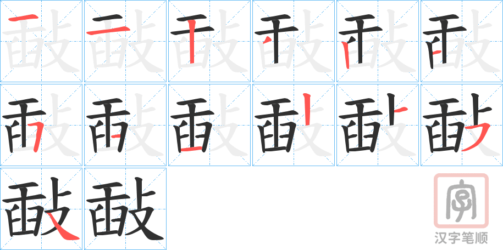Click the red sweeping right-falling stroke in step 13

(x=63, y=228)
